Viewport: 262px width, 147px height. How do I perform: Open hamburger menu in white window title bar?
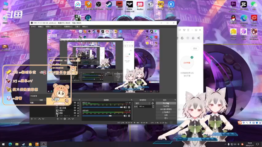(188, 30)
